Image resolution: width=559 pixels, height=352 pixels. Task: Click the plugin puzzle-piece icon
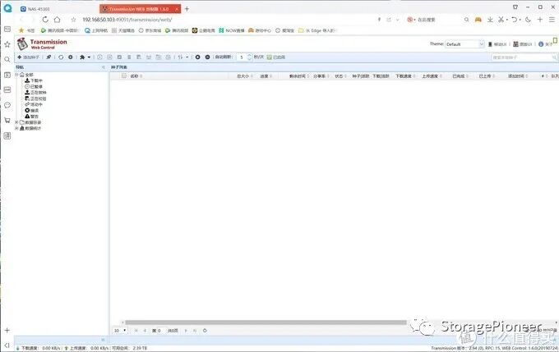coord(82,57)
